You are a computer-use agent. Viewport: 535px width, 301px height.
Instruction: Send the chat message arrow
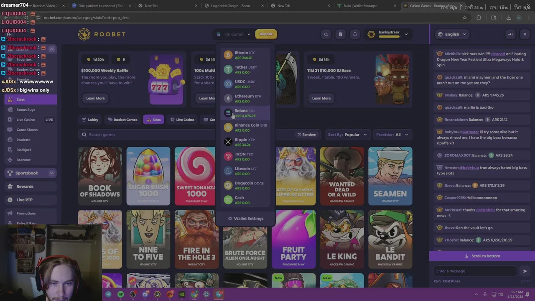(525, 271)
